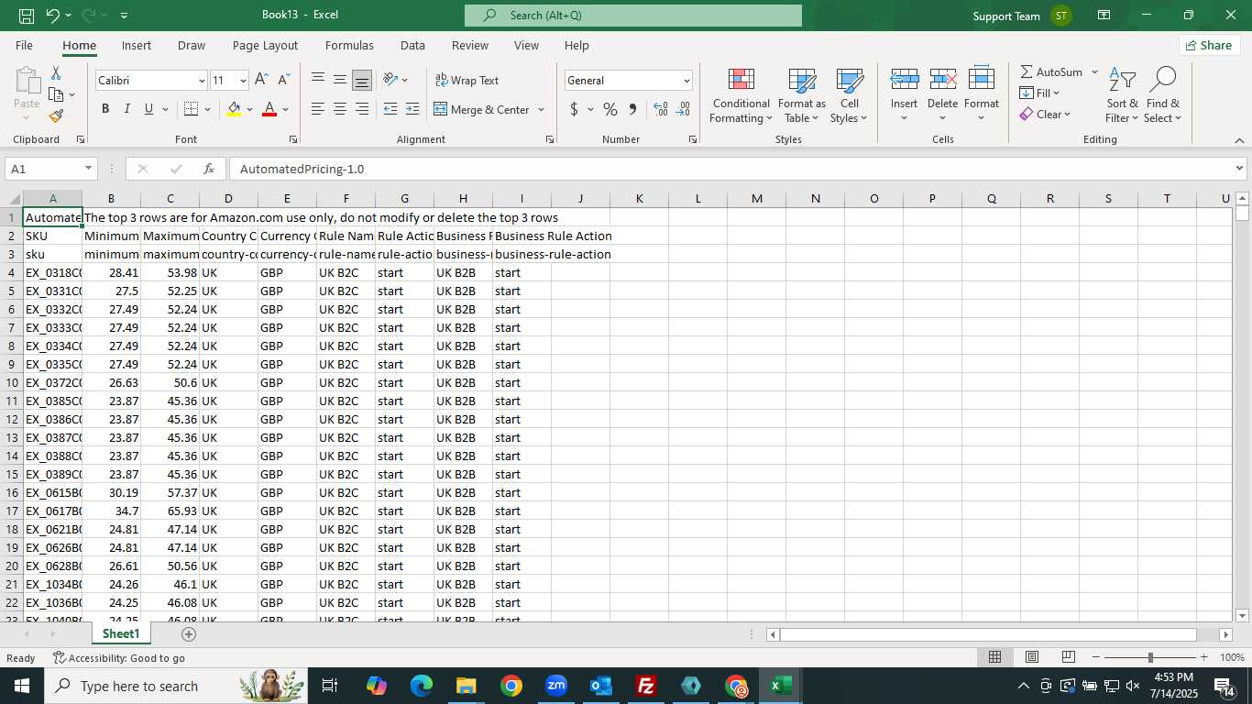This screenshot has height=704, width=1252.
Task: Open Excel from Windows taskbar
Action: [x=781, y=686]
